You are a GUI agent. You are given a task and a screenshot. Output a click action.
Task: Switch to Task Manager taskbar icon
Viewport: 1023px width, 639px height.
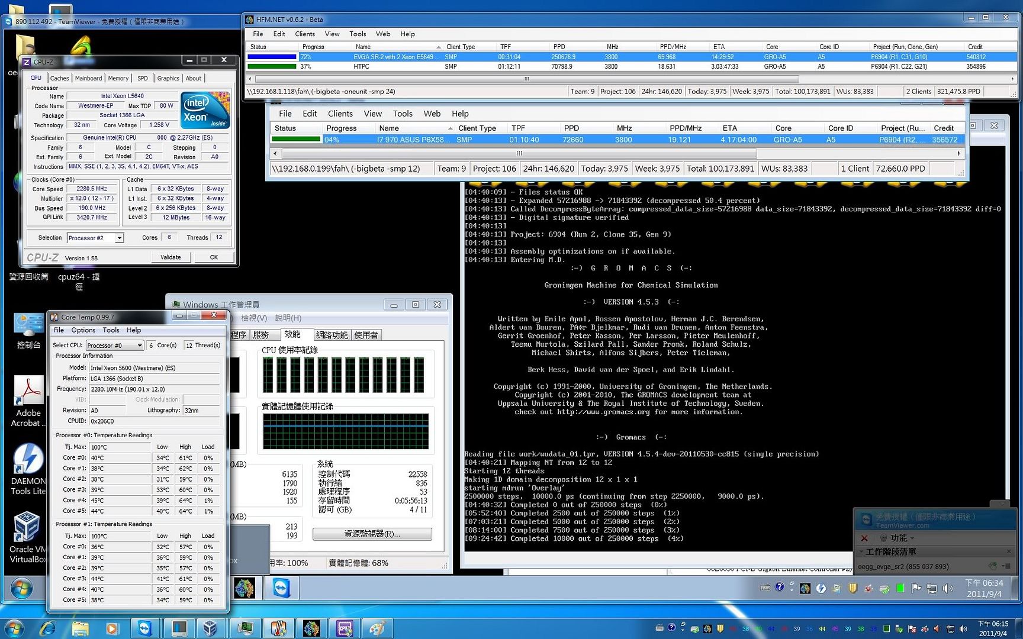pos(245,628)
